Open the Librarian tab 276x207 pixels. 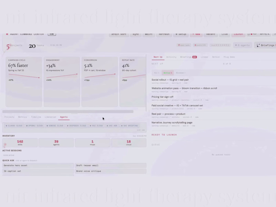click(50, 117)
